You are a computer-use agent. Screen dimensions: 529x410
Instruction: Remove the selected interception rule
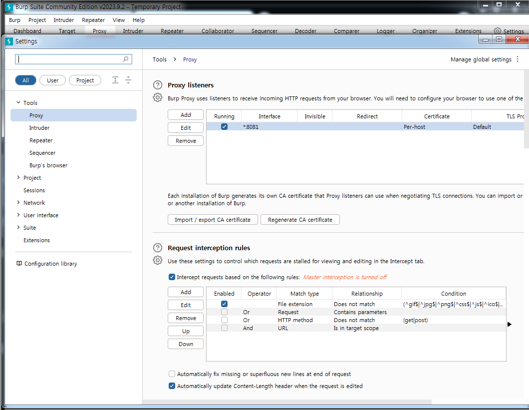click(x=186, y=318)
